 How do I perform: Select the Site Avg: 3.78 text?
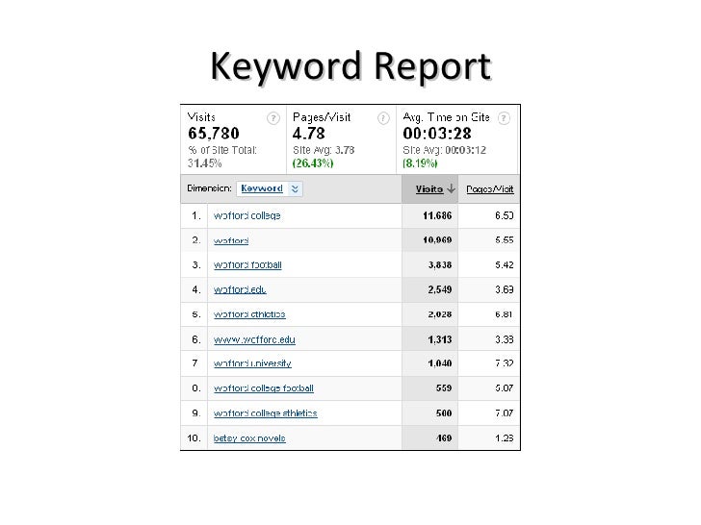point(324,150)
